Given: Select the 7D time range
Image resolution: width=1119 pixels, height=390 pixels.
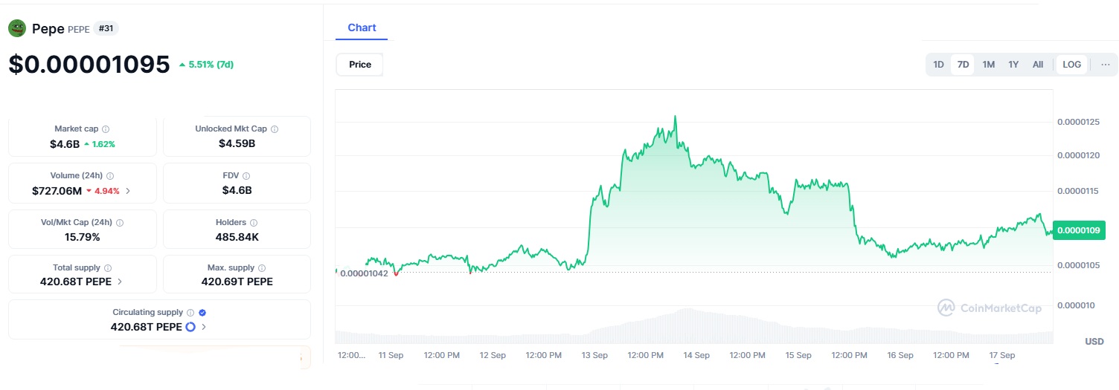Looking at the screenshot, I should (x=963, y=65).
